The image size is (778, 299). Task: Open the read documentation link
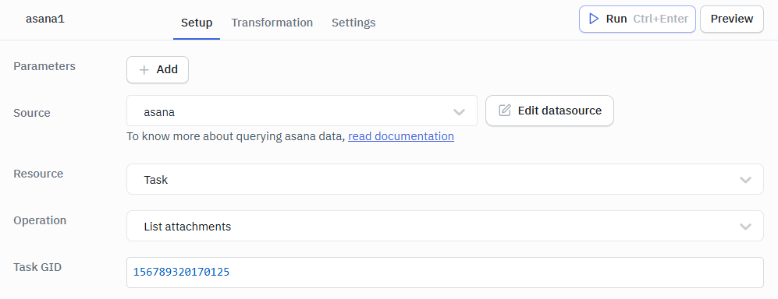401,136
